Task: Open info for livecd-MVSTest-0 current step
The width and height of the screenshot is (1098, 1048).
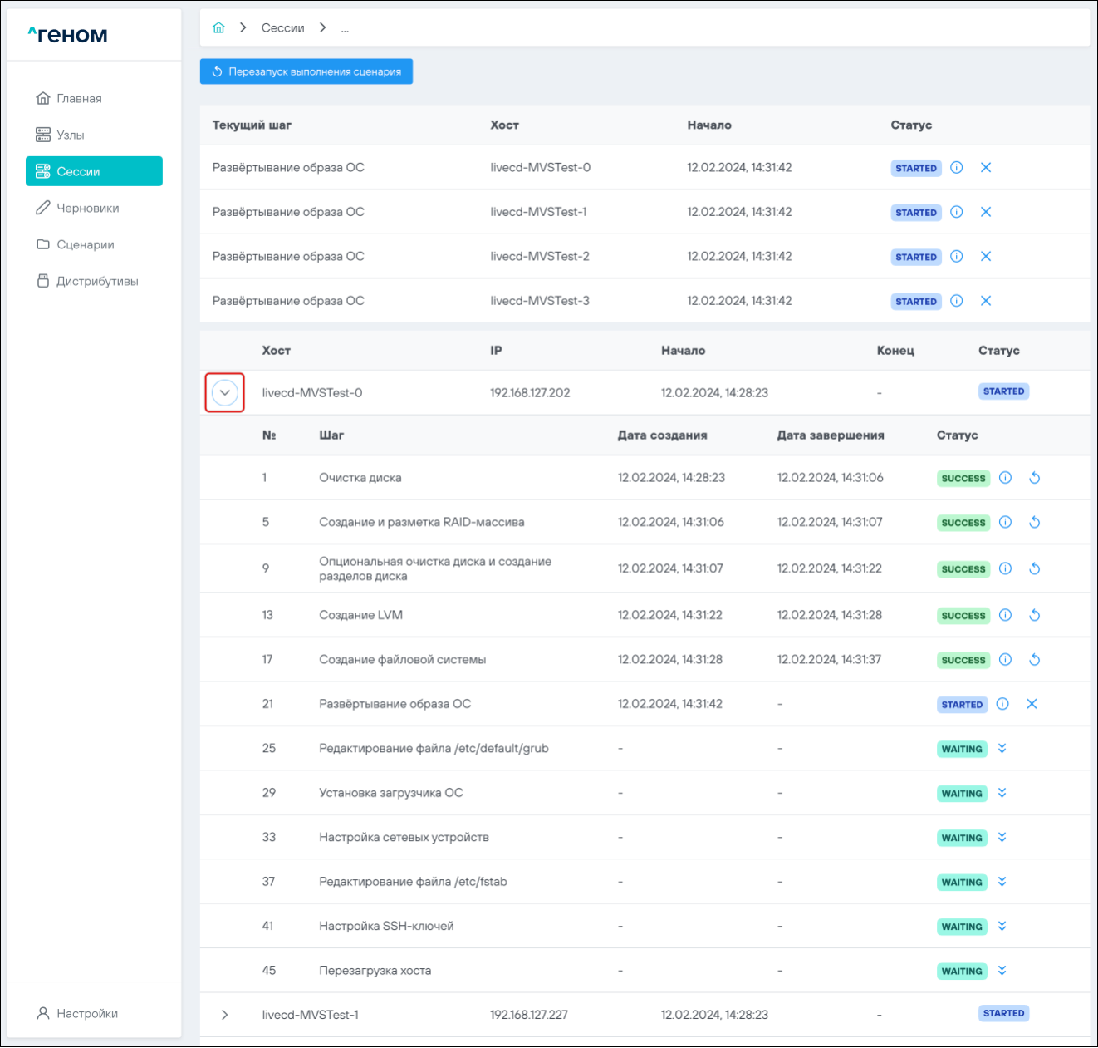Action: (957, 168)
